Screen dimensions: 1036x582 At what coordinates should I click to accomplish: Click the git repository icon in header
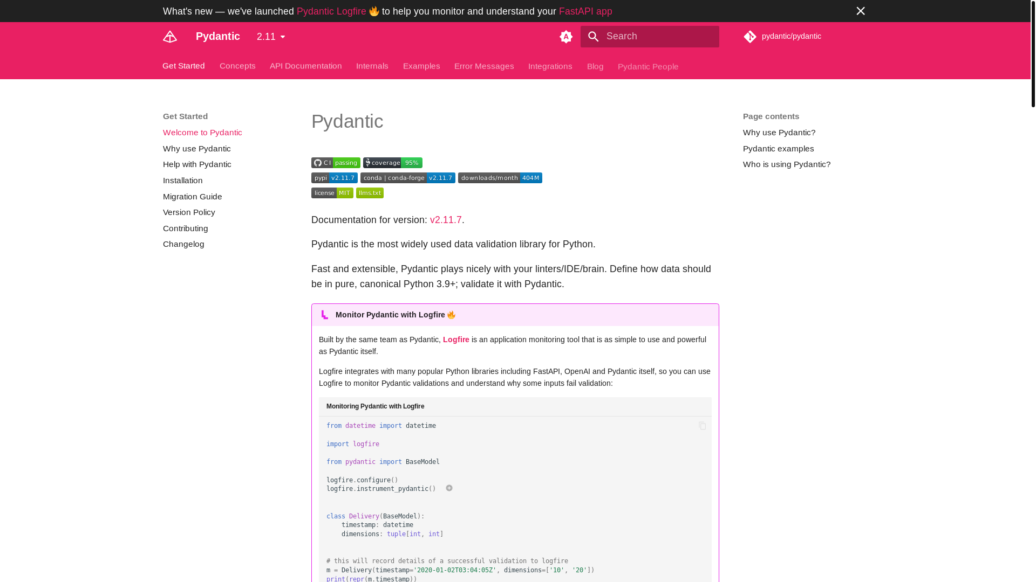point(750,37)
